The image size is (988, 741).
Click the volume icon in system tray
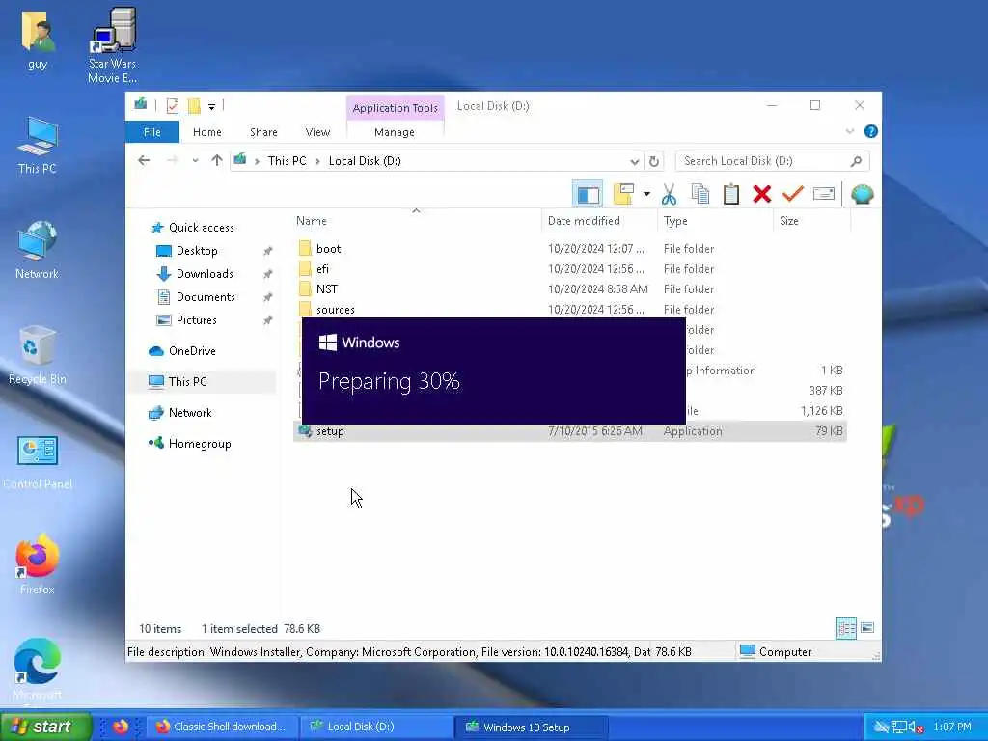(917, 727)
